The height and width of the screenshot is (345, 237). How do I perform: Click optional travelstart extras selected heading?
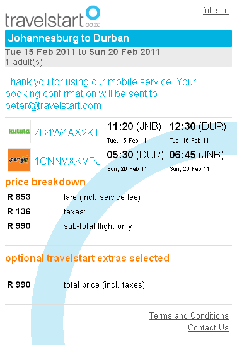point(87,259)
